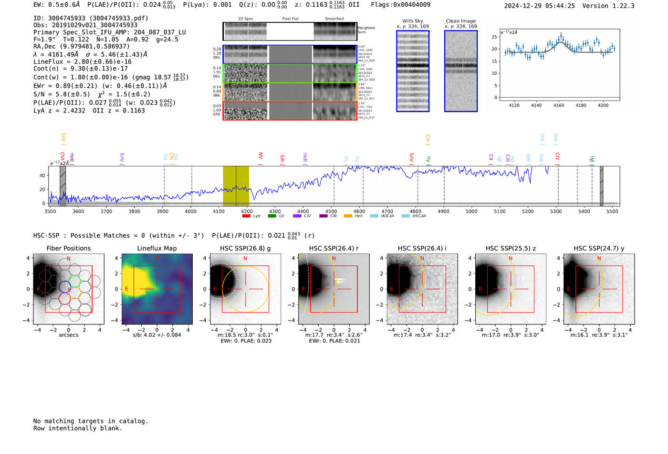Click the orange HeII legend swatch

click(348, 216)
